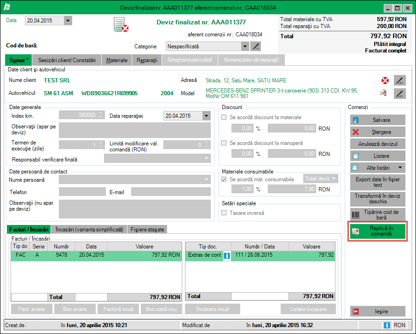Select the FAC A 5478 invoice row
This screenshot has width=416, height=334.
click(96, 255)
